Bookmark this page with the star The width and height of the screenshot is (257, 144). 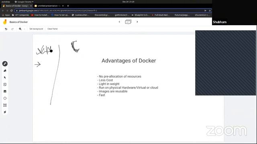coord(210,11)
